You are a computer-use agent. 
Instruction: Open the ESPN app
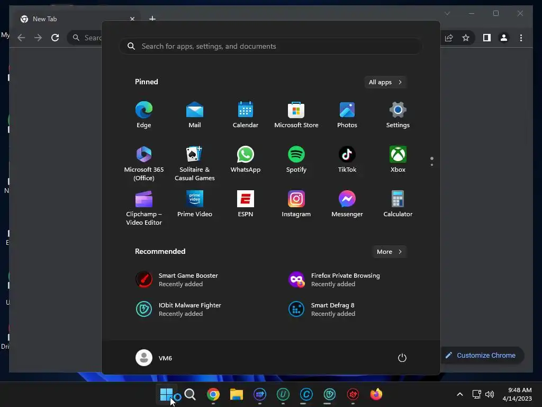pyautogui.click(x=246, y=204)
